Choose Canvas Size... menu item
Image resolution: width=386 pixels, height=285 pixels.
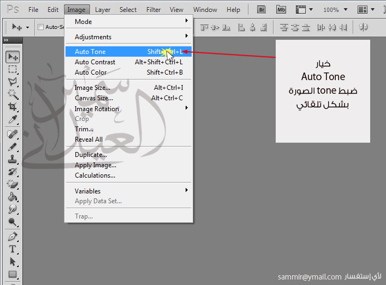(128, 98)
